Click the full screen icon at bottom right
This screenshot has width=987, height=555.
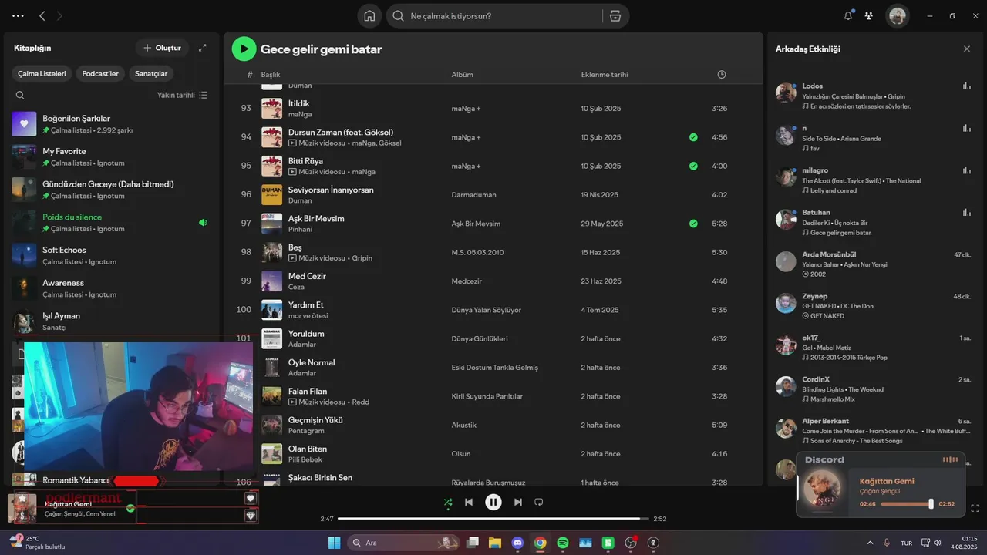click(975, 508)
